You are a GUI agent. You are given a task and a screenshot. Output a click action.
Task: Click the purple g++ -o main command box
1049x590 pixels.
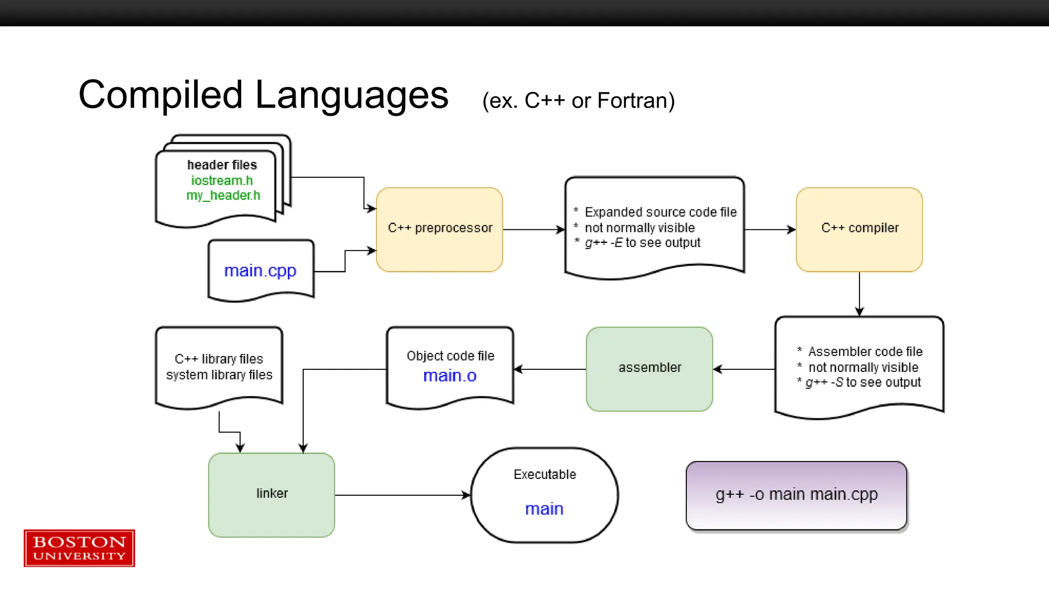pos(796,495)
